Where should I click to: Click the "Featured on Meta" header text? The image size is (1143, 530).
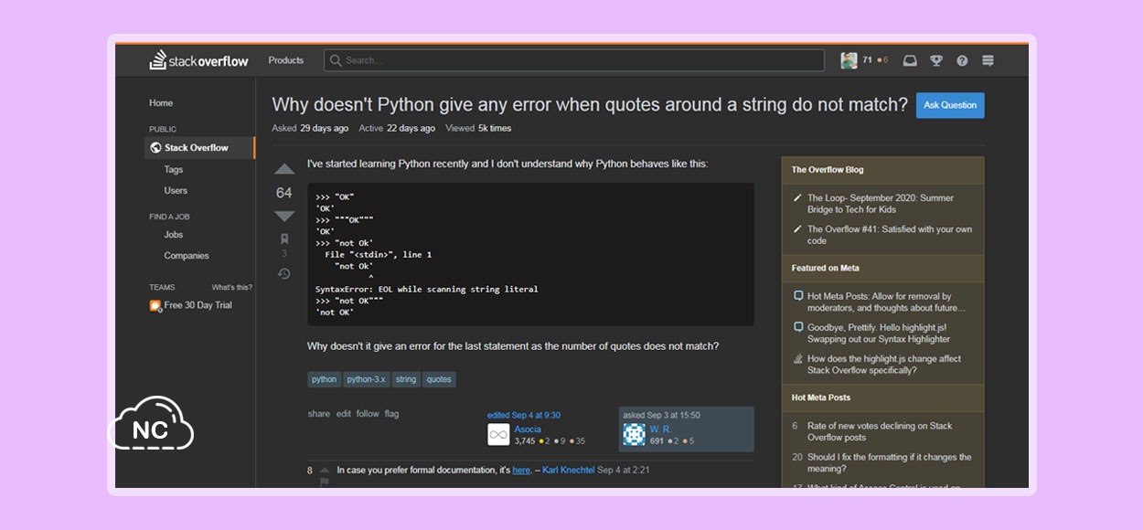tap(826, 268)
